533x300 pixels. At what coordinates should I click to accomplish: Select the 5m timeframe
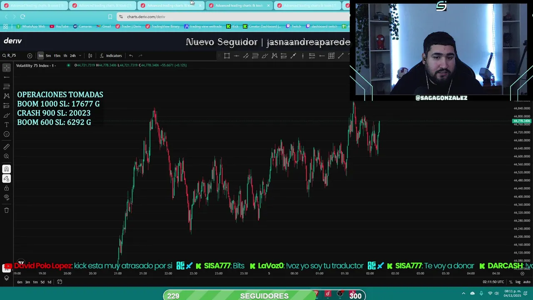pos(48,55)
